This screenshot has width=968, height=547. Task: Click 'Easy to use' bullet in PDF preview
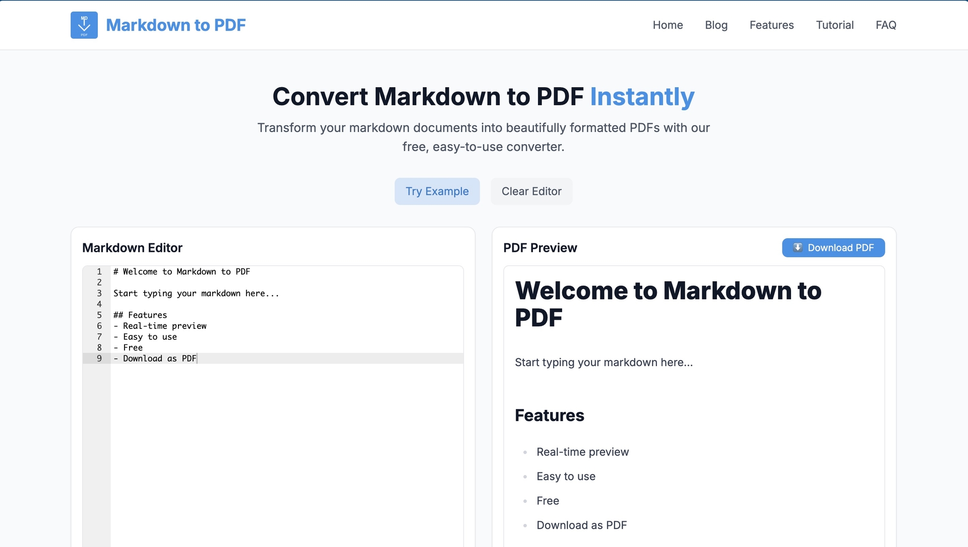click(566, 476)
